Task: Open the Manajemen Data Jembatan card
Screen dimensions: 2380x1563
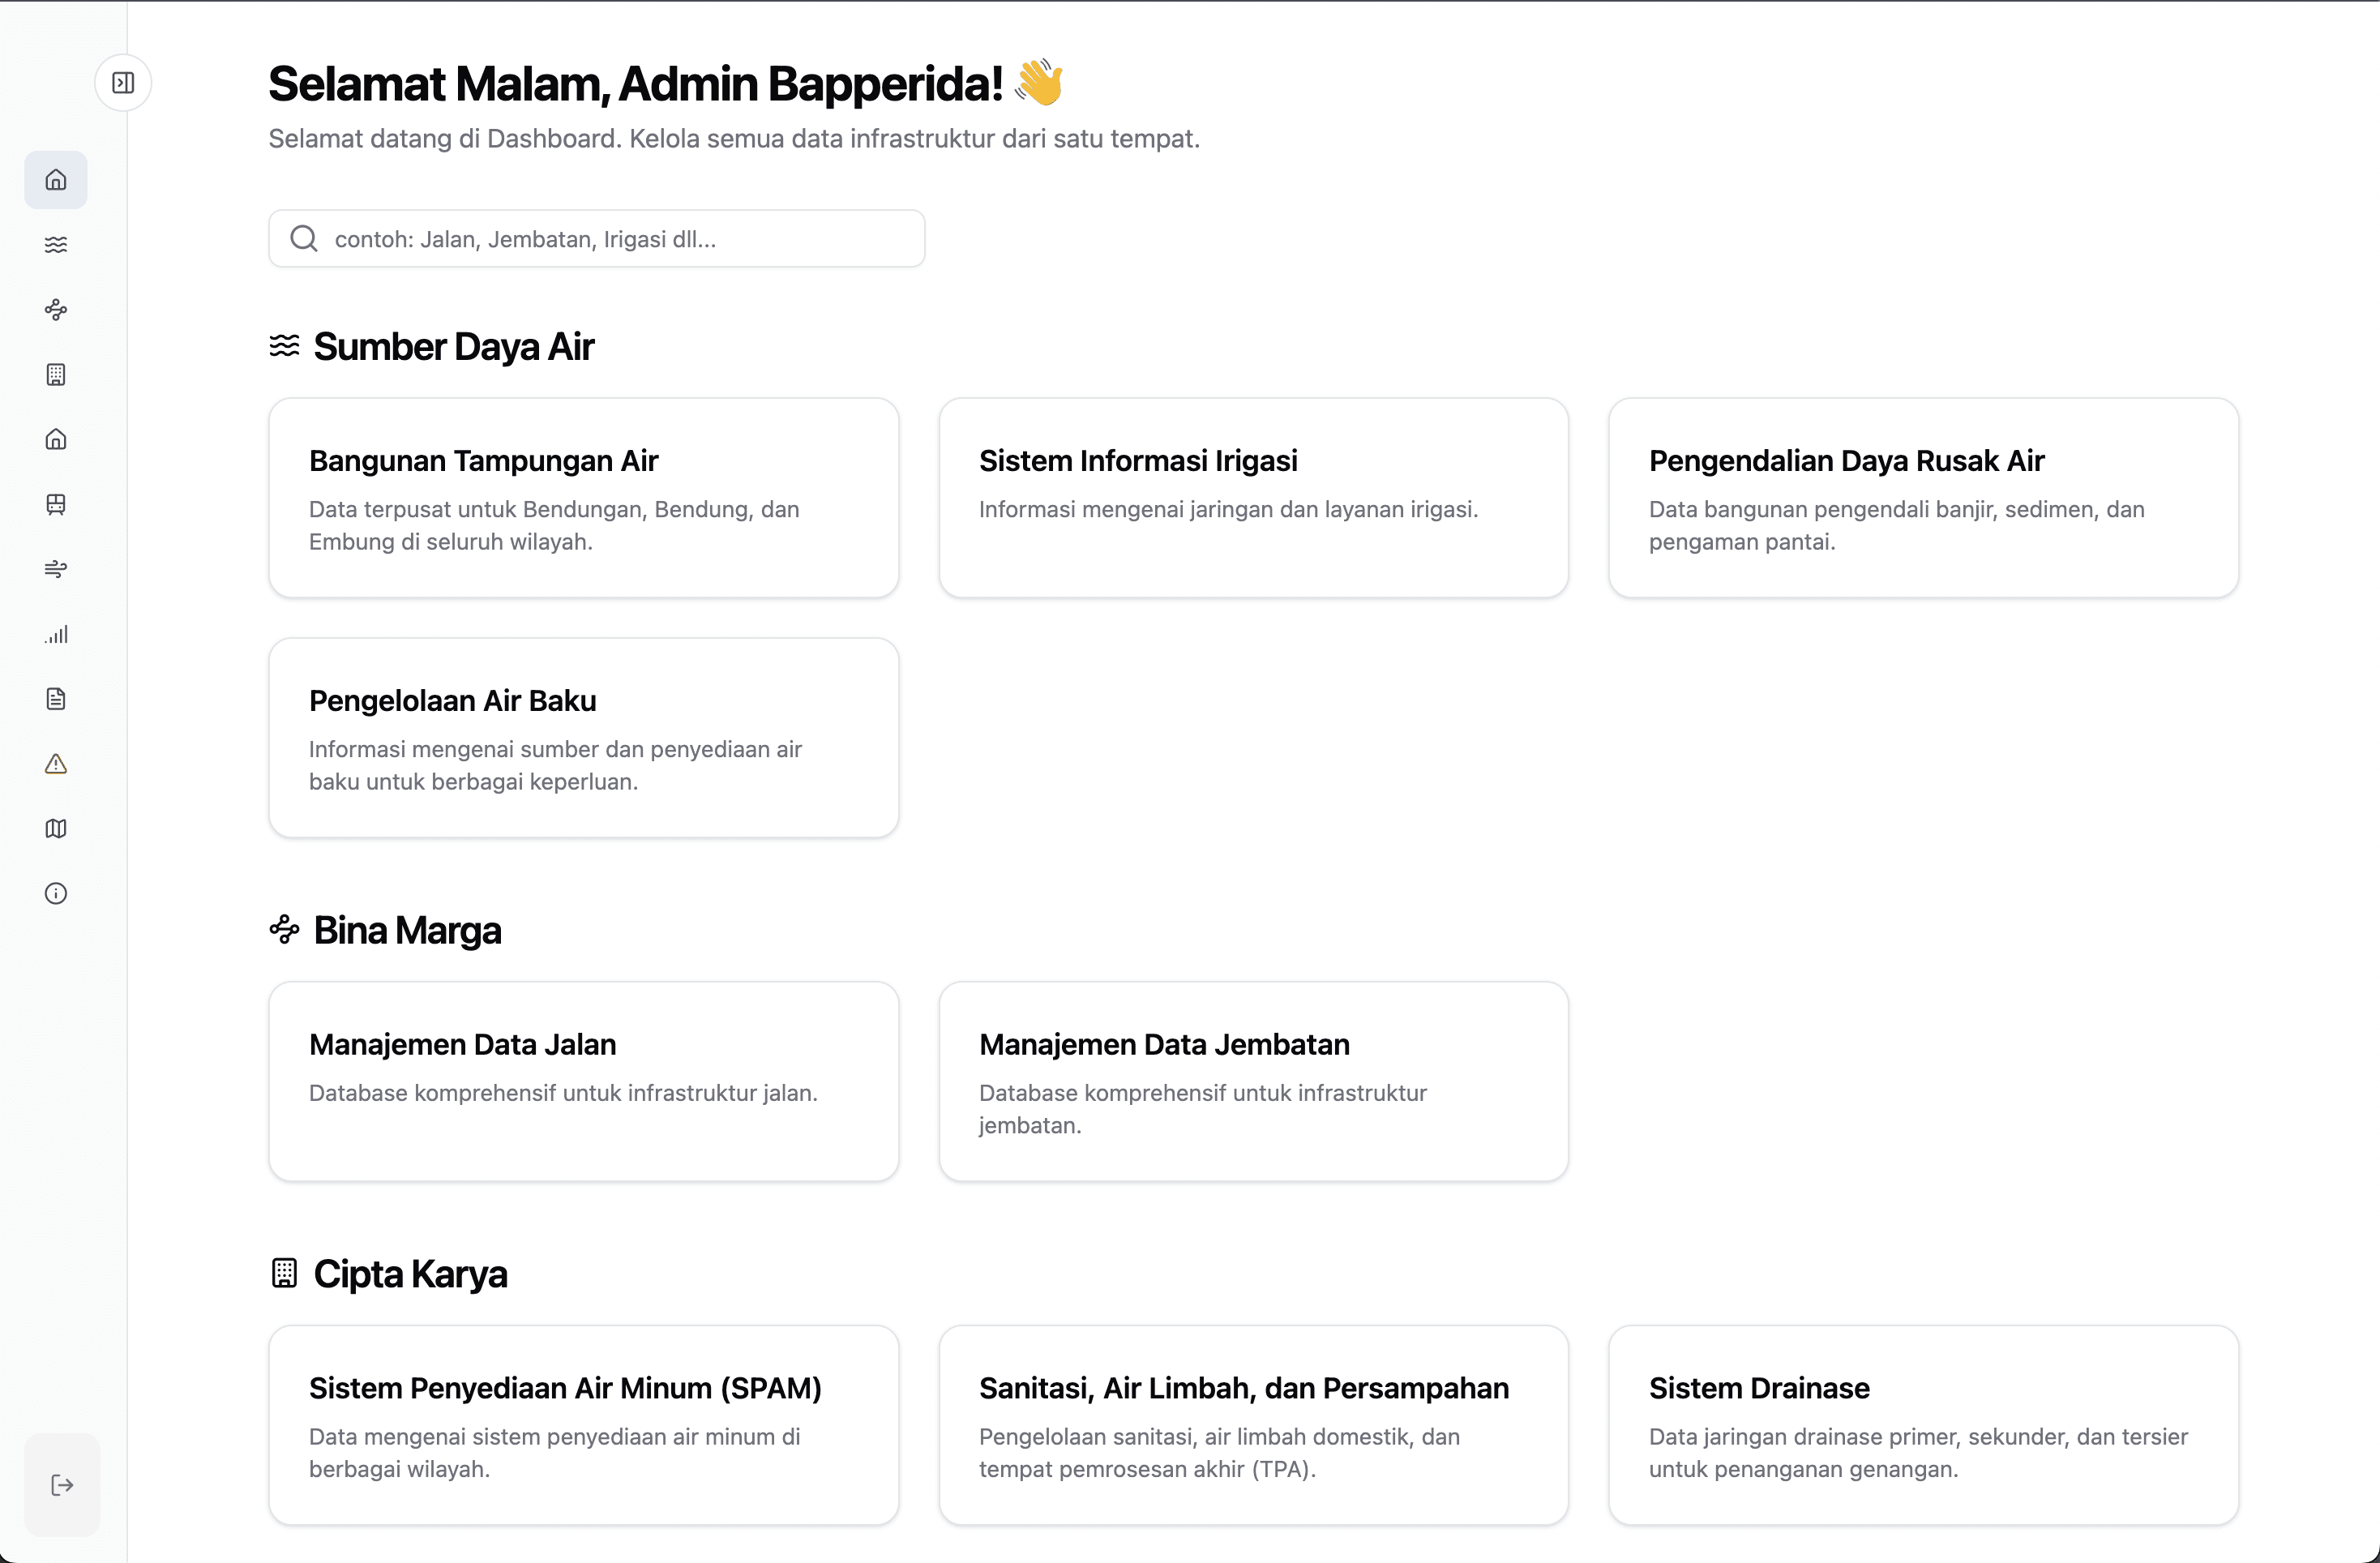Action: [1254, 1082]
